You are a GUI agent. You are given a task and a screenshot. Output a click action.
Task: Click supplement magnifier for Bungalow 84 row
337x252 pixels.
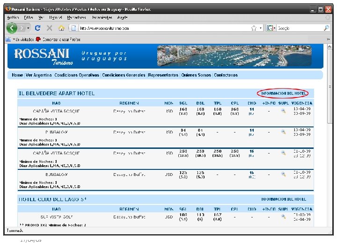(283, 132)
